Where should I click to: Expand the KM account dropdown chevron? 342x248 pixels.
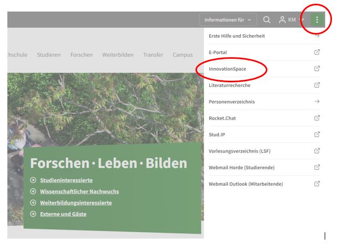click(302, 20)
